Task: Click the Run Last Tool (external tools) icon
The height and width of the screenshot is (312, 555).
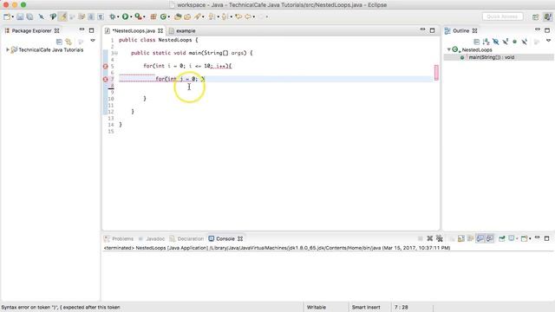Action: click(x=138, y=16)
